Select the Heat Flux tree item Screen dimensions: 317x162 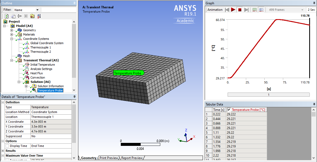37,73
